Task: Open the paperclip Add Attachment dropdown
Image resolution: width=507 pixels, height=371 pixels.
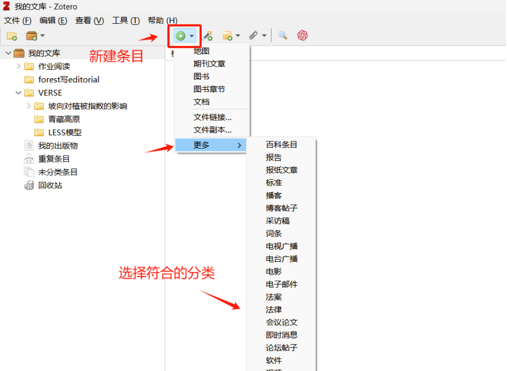Action: [258, 35]
